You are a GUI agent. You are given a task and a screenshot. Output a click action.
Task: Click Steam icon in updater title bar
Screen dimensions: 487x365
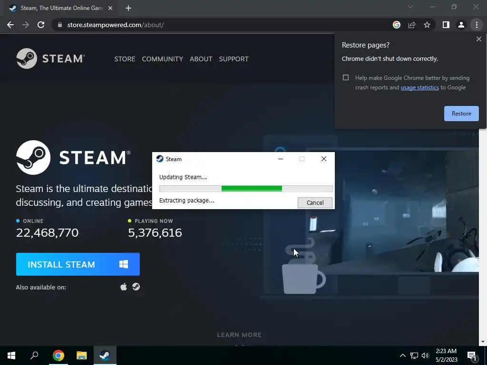click(160, 159)
